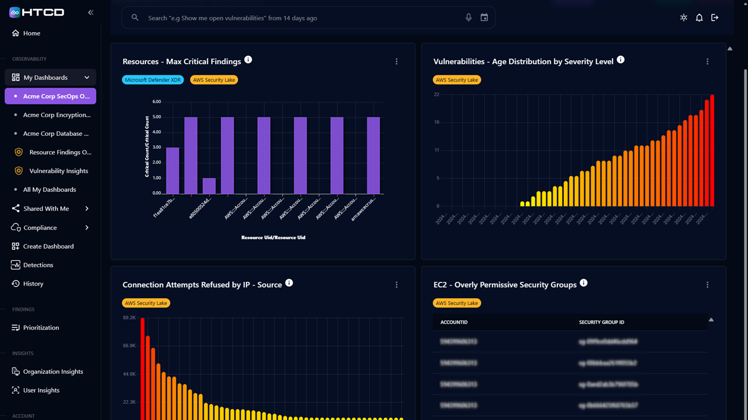Go to All My Dashboards
Image resolution: width=748 pixels, height=420 pixels.
(x=50, y=190)
